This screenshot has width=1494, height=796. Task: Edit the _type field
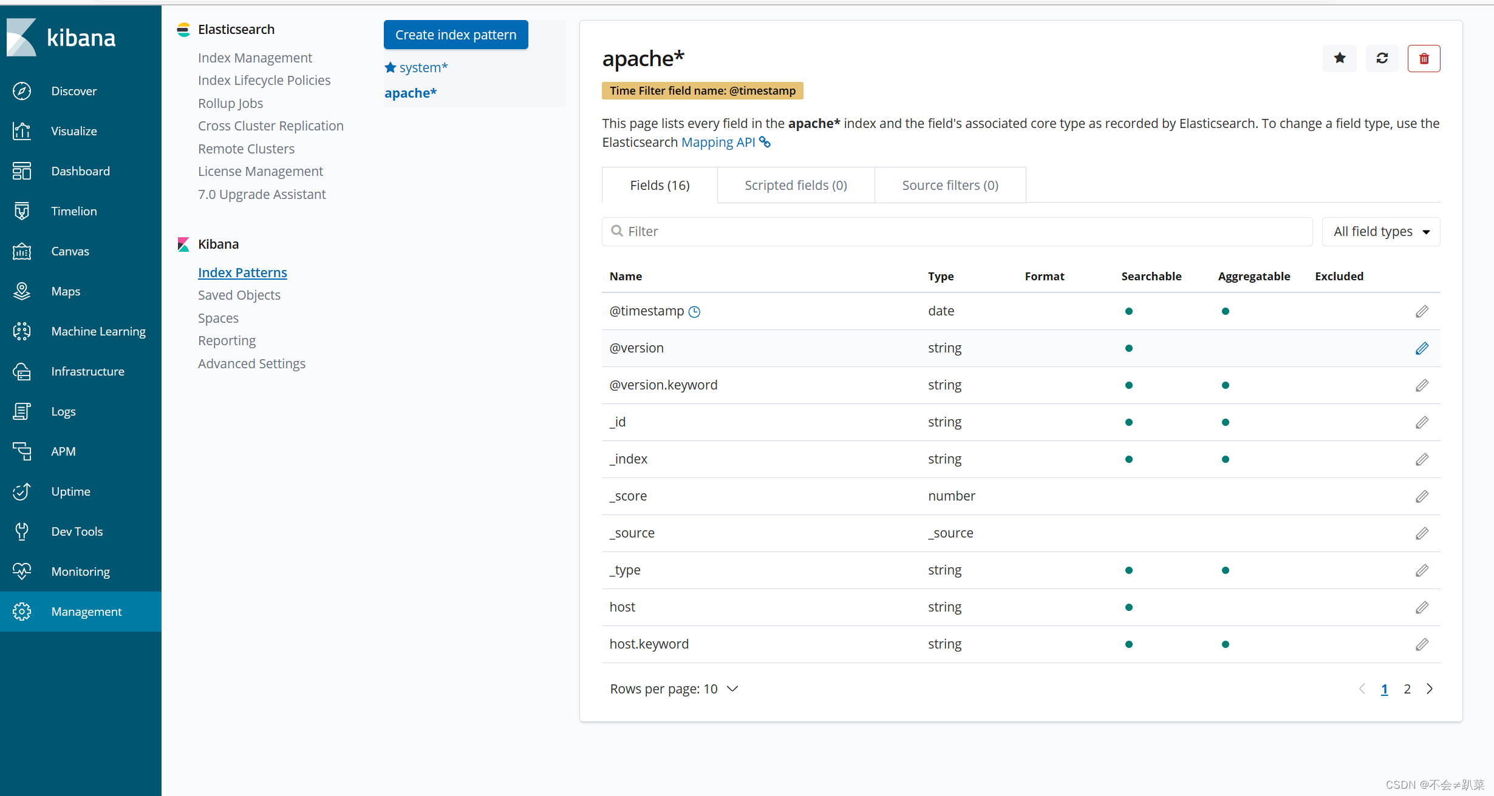pyautogui.click(x=1422, y=570)
